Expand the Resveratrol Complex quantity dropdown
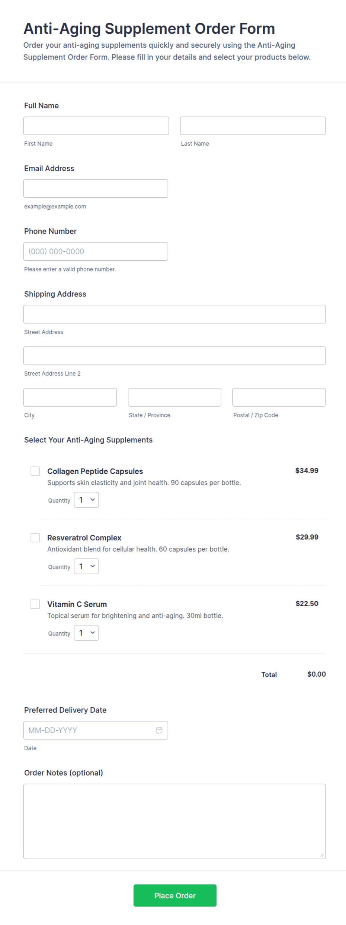346x925 pixels. click(x=86, y=566)
